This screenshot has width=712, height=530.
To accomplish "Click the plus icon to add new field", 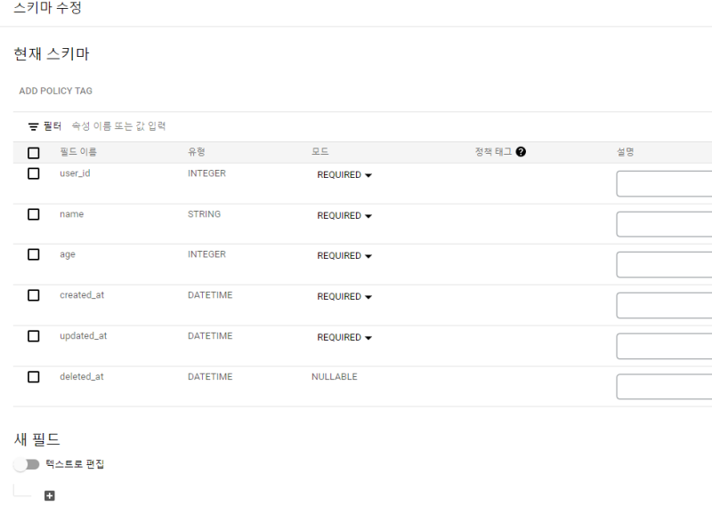I will click(50, 495).
